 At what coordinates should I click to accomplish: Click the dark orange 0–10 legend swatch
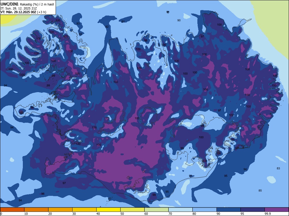[x=12, y=210]
